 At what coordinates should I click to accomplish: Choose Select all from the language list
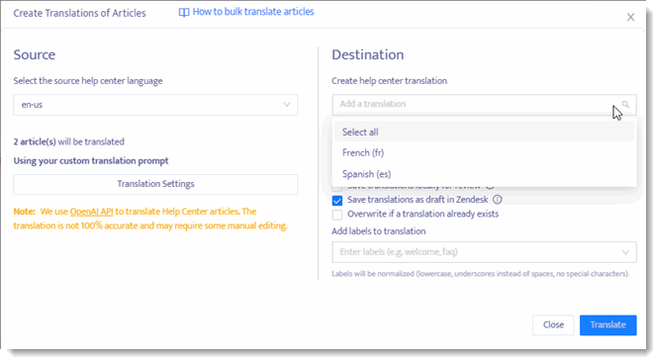[484, 132]
